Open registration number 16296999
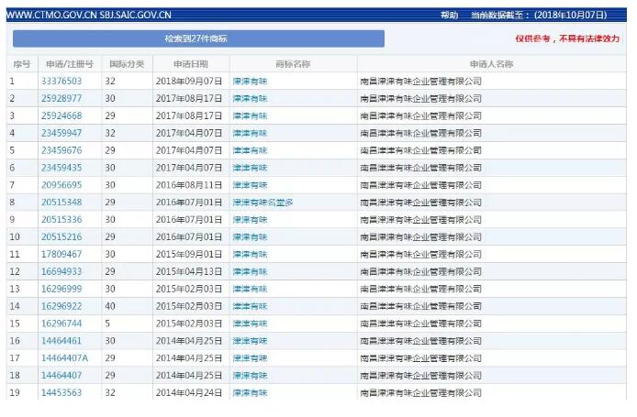637x417 pixels. [61, 289]
